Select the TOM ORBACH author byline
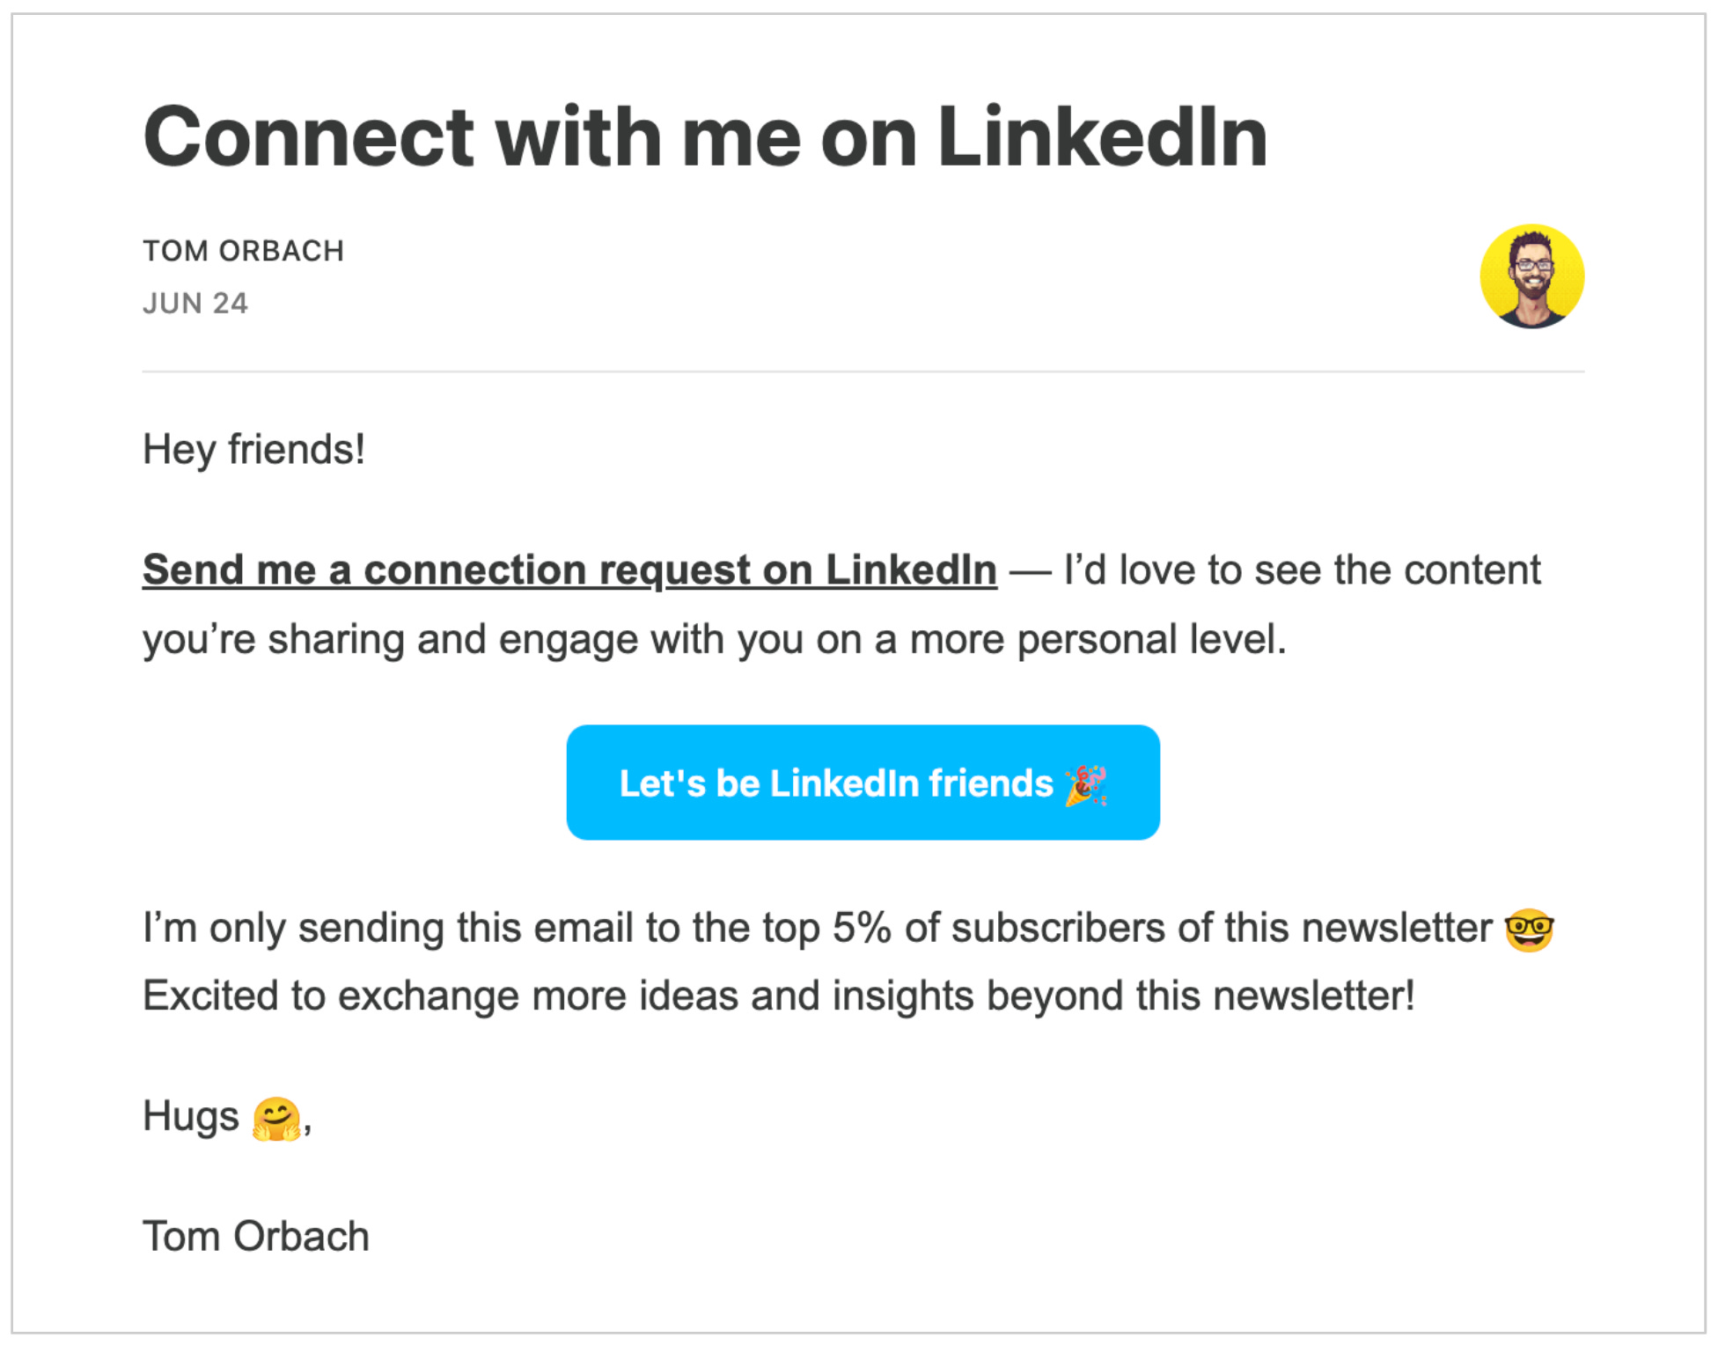Viewport: 1718px width, 1345px height. point(243,251)
